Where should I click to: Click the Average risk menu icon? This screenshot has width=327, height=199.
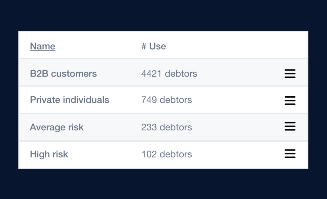(290, 127)
